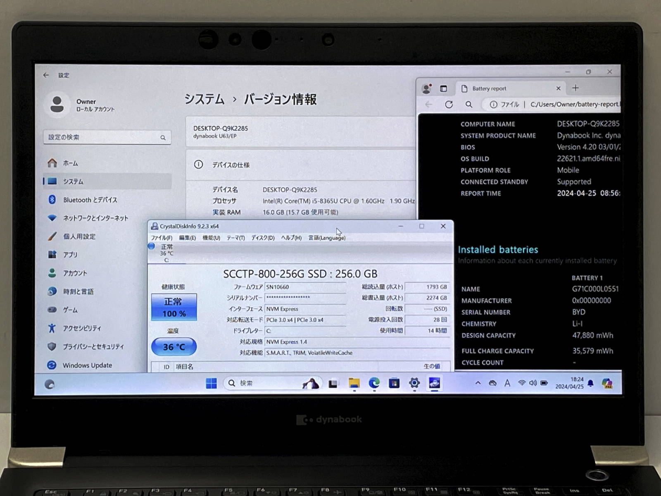The image size is (661, 496).
Task: Open CrystalDiskInfo taskbar icon
Action: [435, 384]
